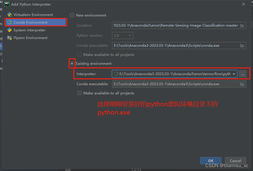The width and height of the screenshot is (253, 171).
Task: Click the Pipenv folder icon
Action: [x=9, y=38]
